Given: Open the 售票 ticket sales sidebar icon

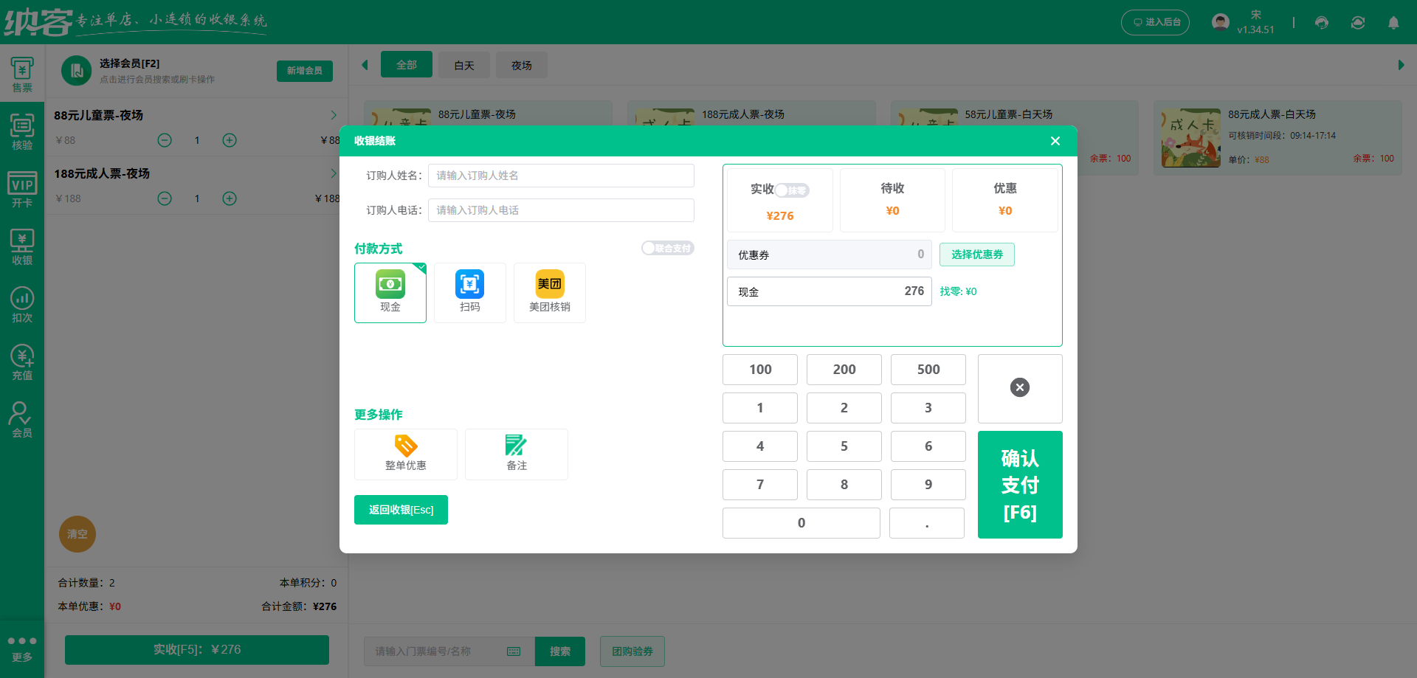Looking at the screenshot, I should tap(22, 75).
